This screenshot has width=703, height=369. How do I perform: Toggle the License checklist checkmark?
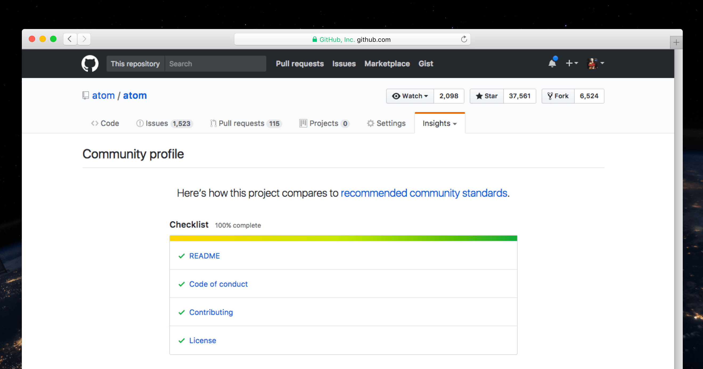[x=182, y=341]
